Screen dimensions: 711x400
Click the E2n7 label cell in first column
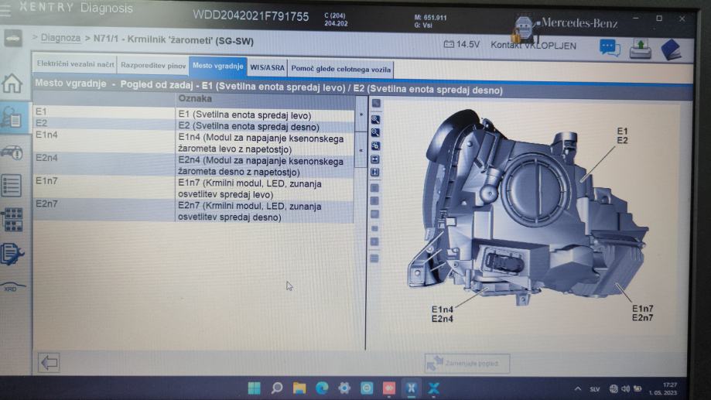[104, 210]
